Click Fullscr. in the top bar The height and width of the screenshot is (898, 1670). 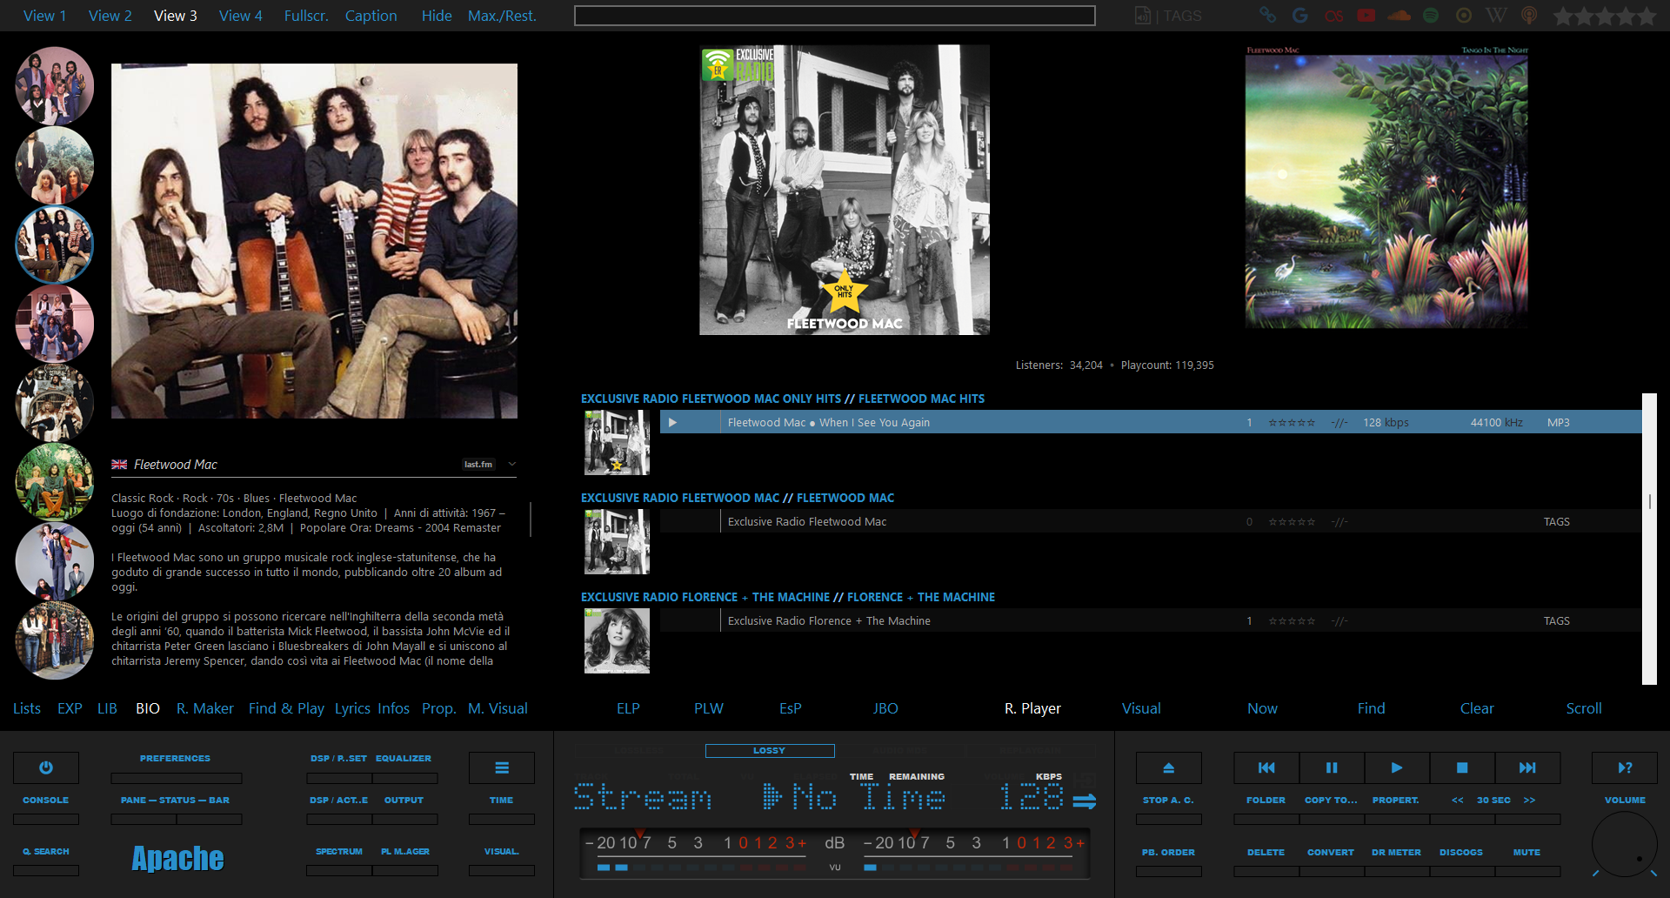coord(306,16)
